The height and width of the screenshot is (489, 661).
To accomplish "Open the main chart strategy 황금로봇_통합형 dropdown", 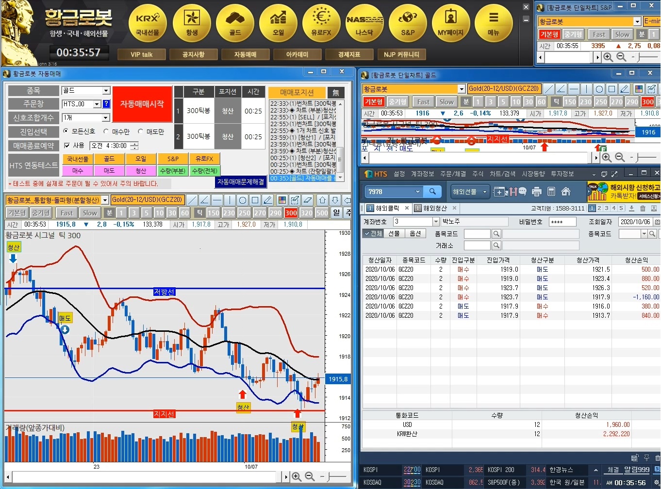I will 105,200.
